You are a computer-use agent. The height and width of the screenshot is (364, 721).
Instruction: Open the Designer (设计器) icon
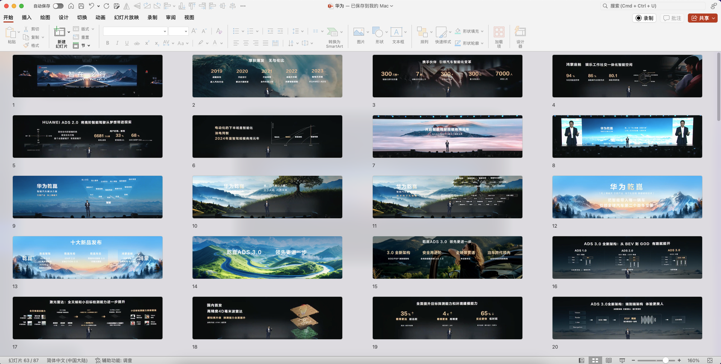[x=520, y=32]
